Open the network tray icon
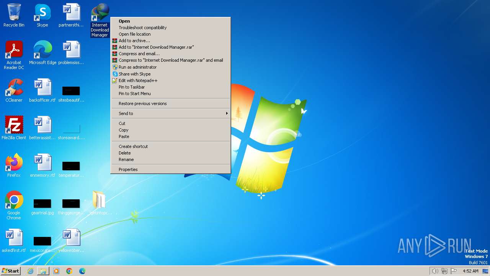This screenshot has height=276, width=490. point(444,271)
